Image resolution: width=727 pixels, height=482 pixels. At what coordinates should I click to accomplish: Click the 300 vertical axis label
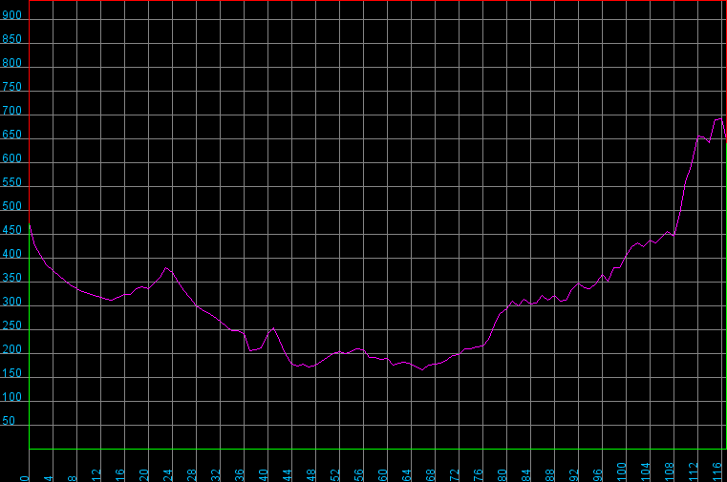click(12, 302)
